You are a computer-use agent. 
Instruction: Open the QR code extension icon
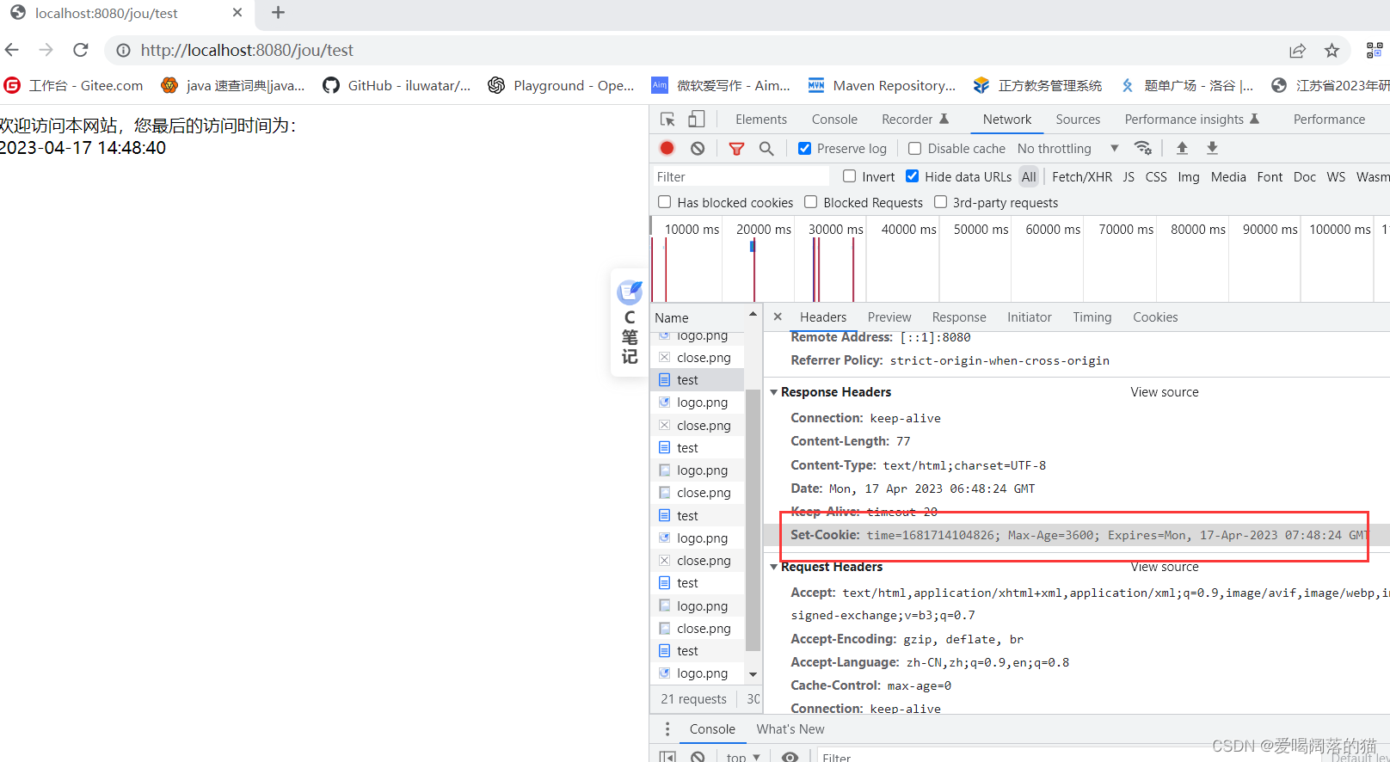point(1375,51)
